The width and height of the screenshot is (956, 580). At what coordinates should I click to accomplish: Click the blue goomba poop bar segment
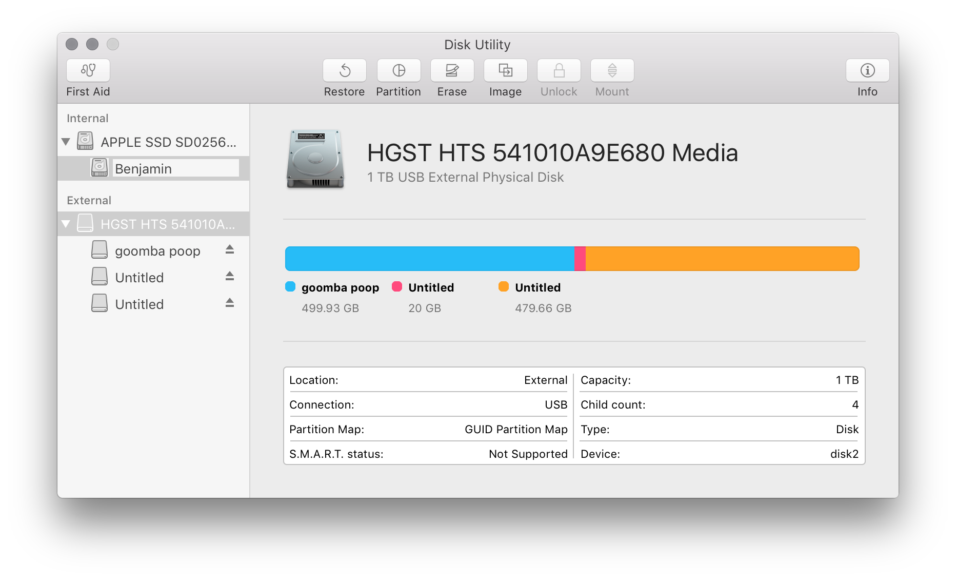(430, 259)
